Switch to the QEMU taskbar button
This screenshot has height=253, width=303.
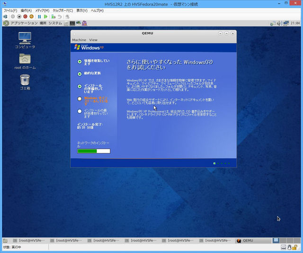coord(253,240)
